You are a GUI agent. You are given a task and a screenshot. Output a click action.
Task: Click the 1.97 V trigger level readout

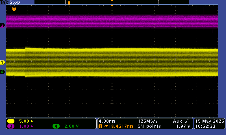coord(183,126)
